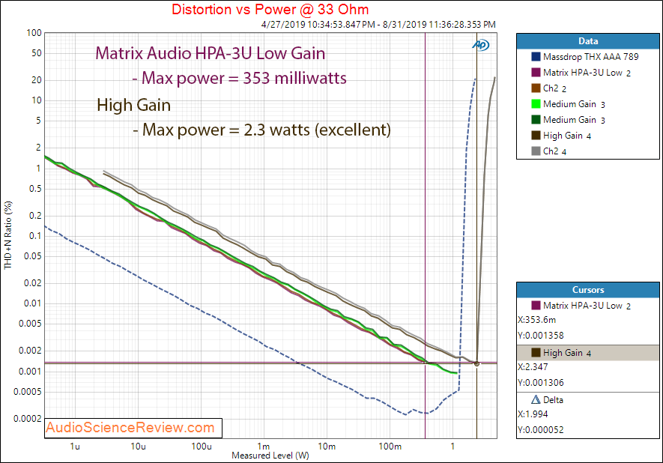
Task: Click the Data panel header
Action: coord(588,41)
